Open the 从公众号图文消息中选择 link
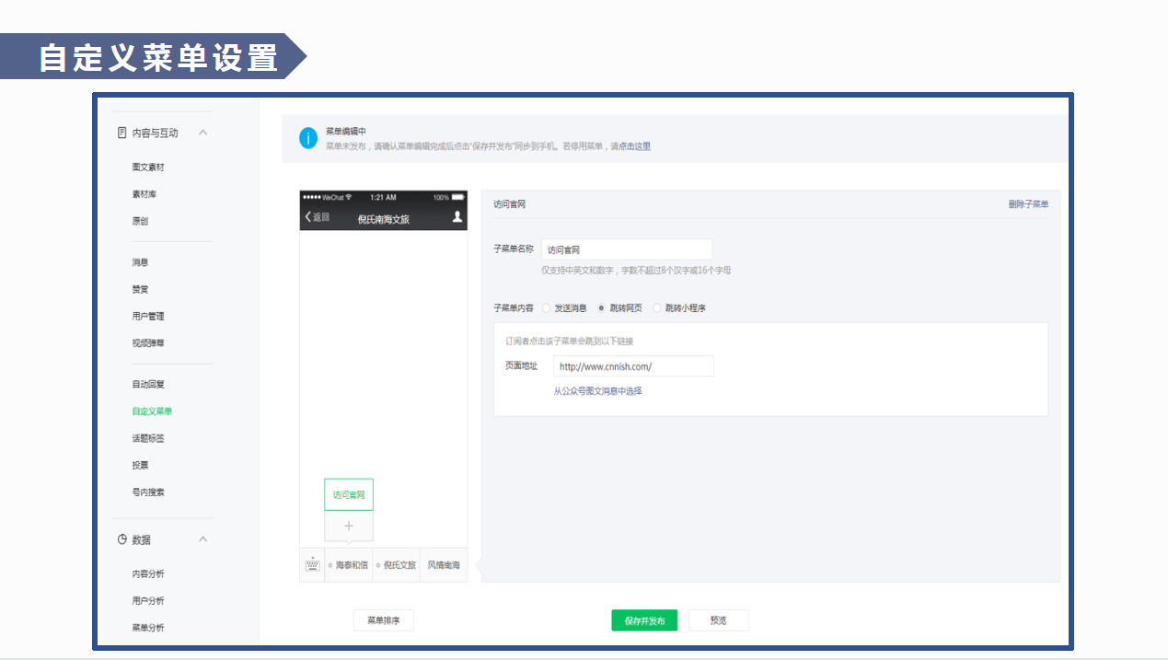Image resolution: width=1168 pixels, height=660 pixels. tap(597, 390)
